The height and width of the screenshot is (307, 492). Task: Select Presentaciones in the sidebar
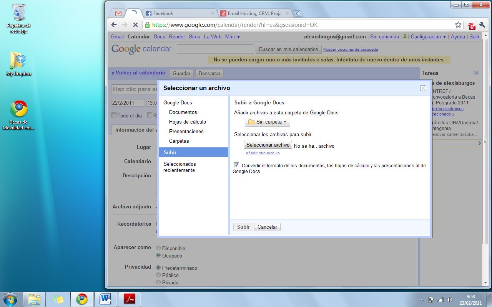coord(186,132)
